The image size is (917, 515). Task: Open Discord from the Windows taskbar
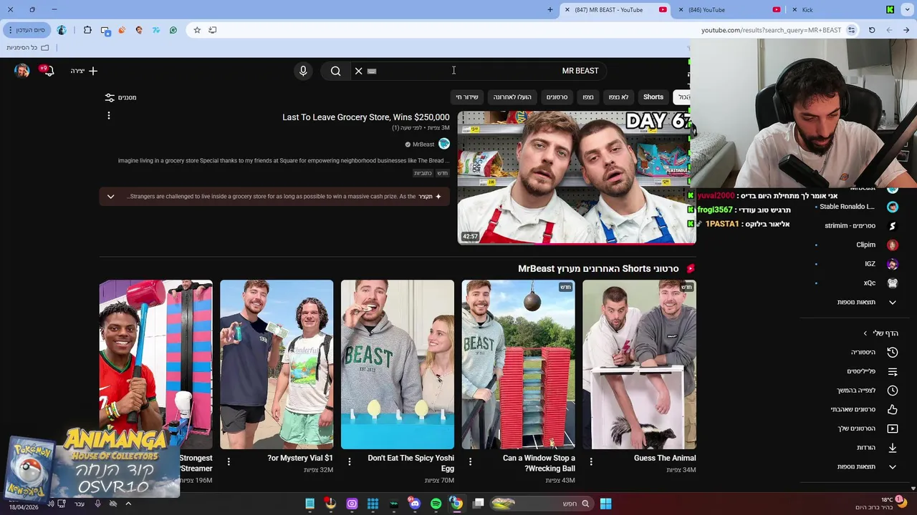pos(415,504)
